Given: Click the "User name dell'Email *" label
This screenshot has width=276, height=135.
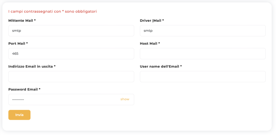Looking at the screenshot, I should click(x=161, y=66).
